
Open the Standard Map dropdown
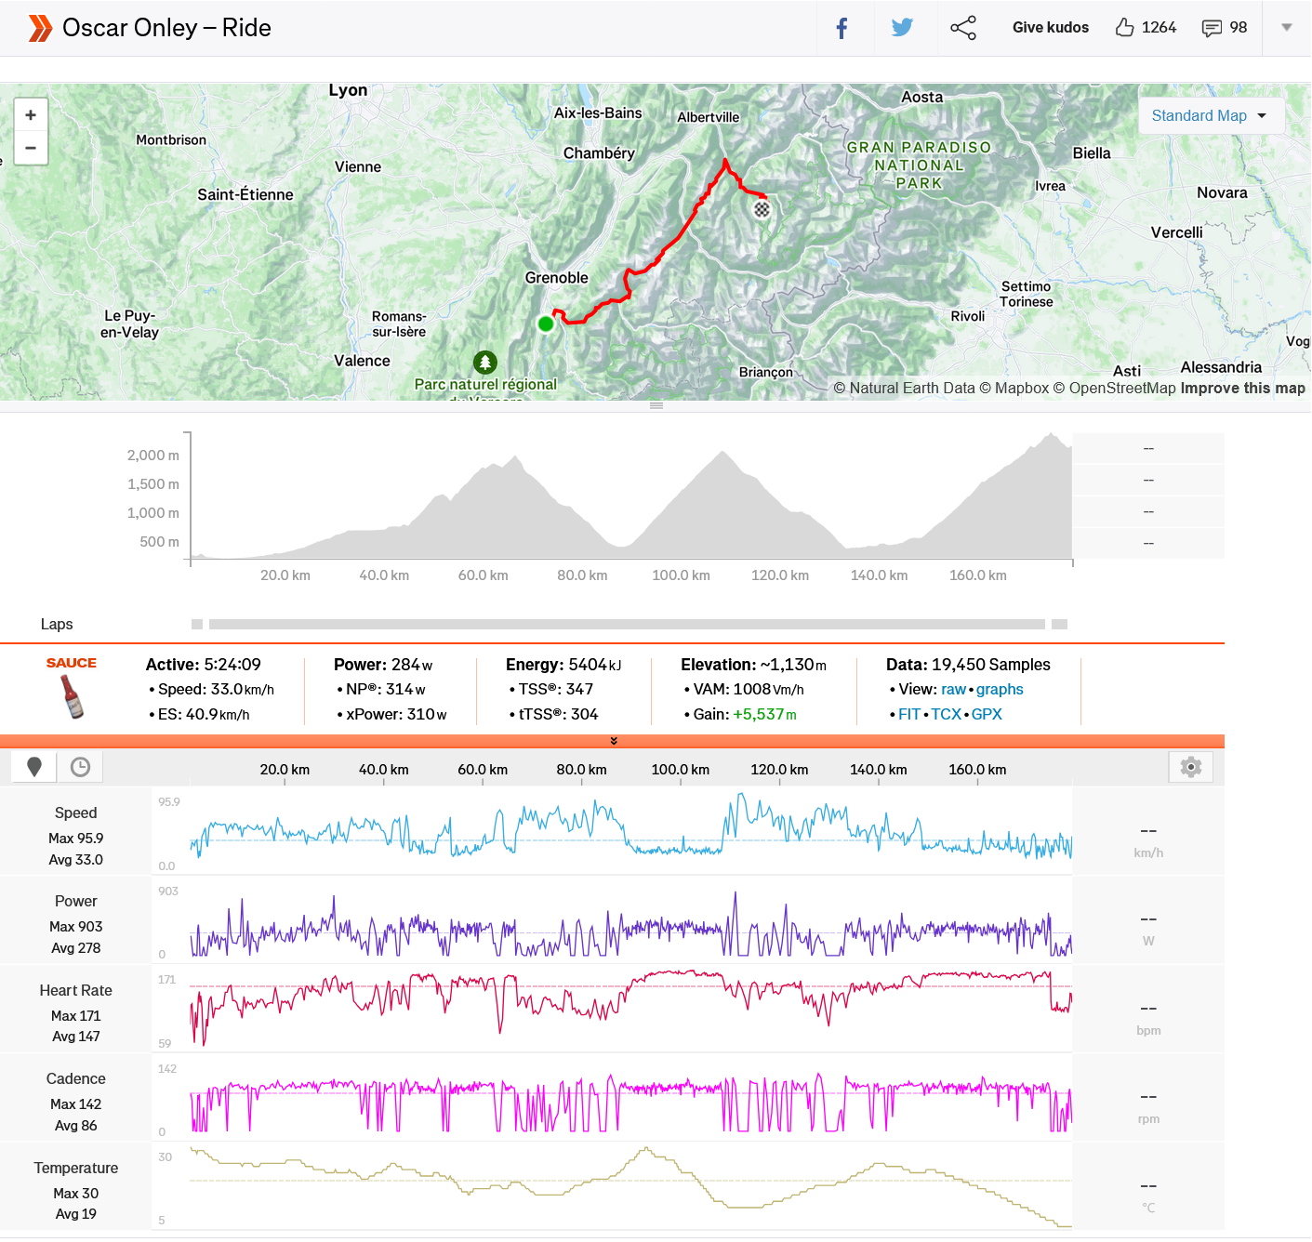click(1210, 116)
